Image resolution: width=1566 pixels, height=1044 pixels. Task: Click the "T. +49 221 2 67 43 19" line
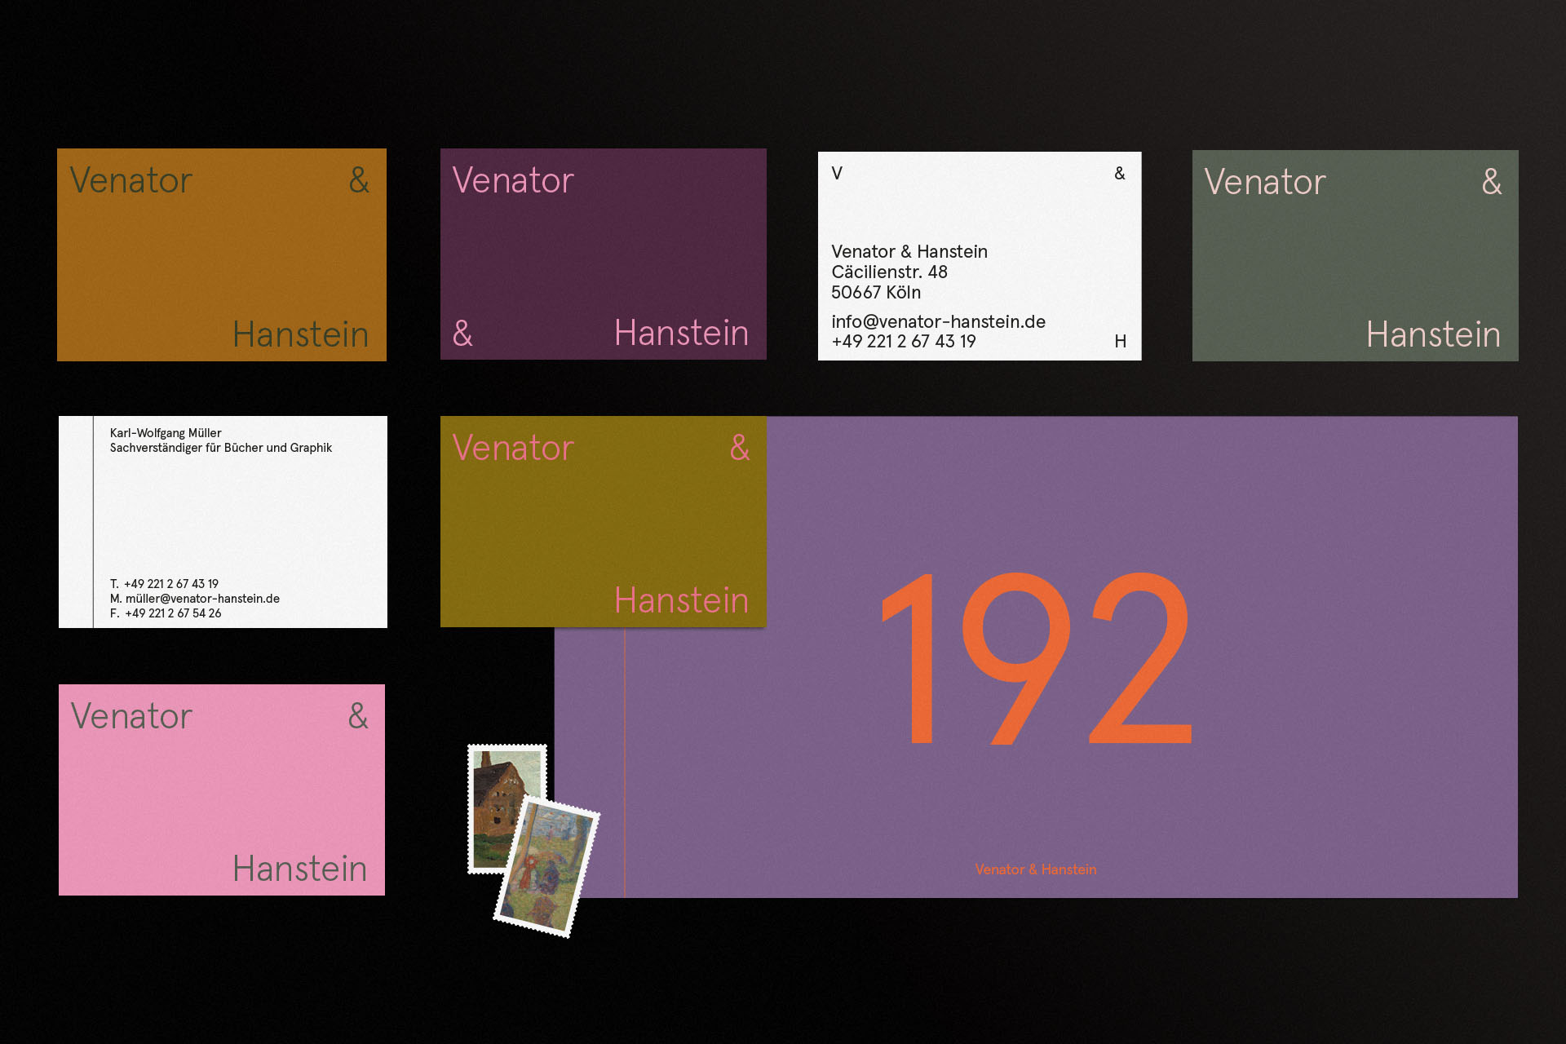pos(164,584)
